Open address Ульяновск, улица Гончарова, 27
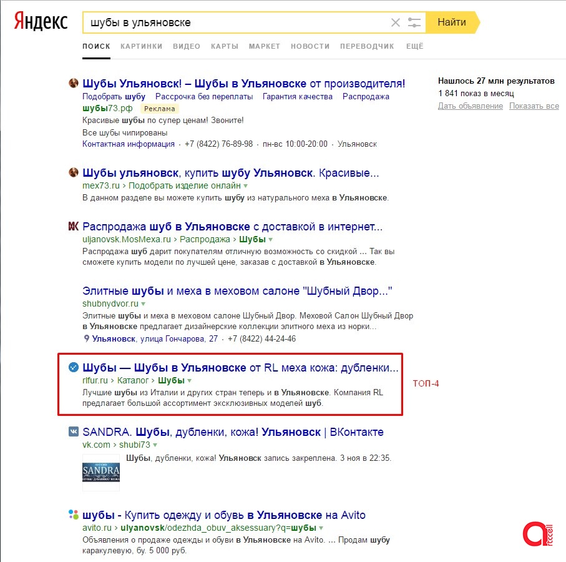 point(155,338)
